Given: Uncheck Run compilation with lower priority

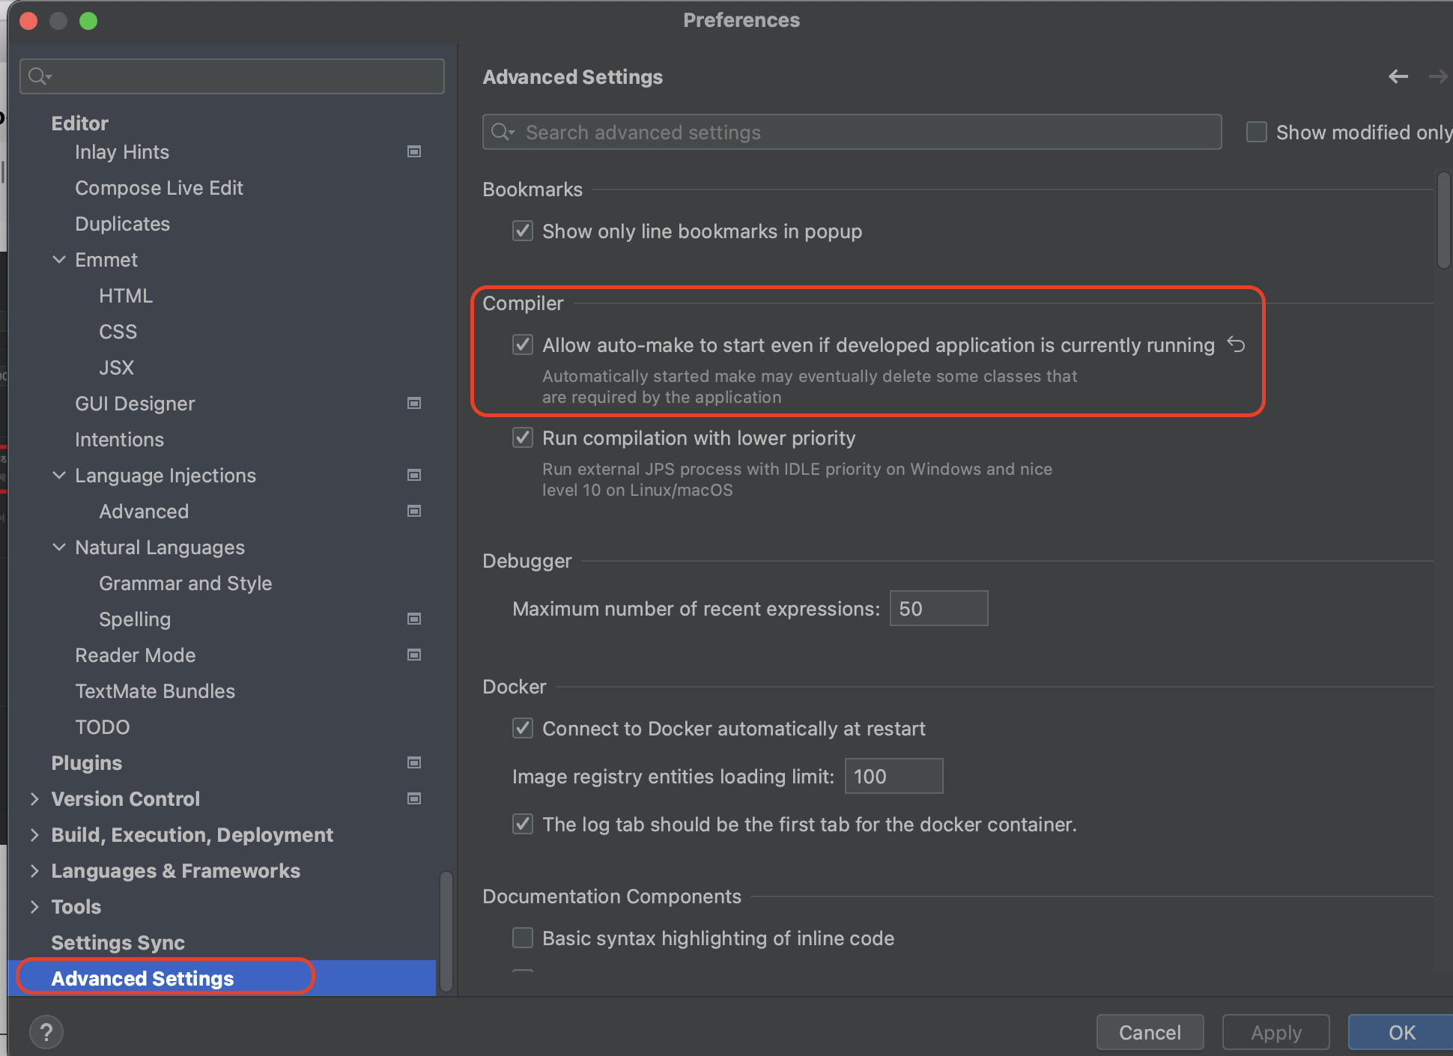Looking at the screenshot, I should pos(523,437).
